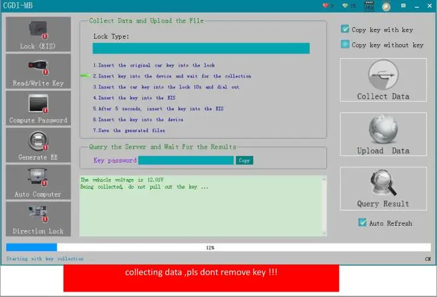Minimize the CGDI-MB window
The height and width of the screenshot is (297, 437).
[416, 6]
